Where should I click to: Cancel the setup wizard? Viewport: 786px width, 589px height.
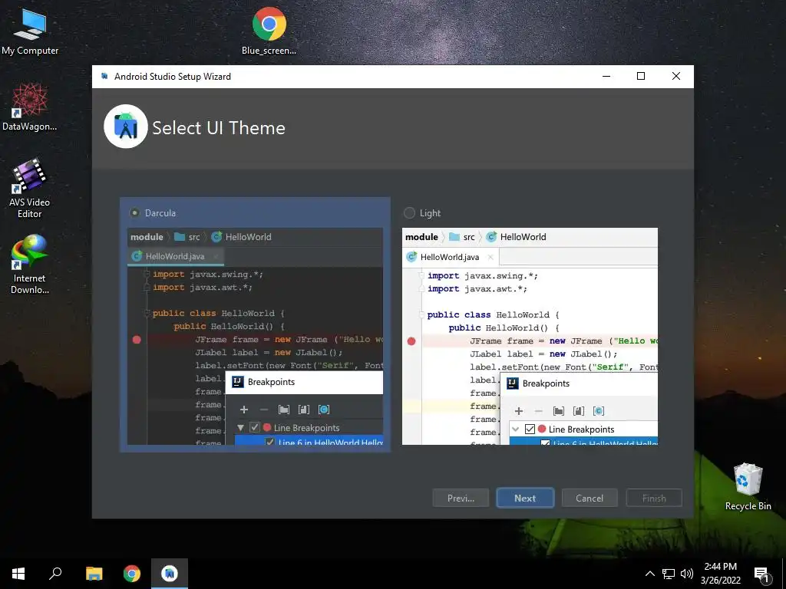point(589,498)
